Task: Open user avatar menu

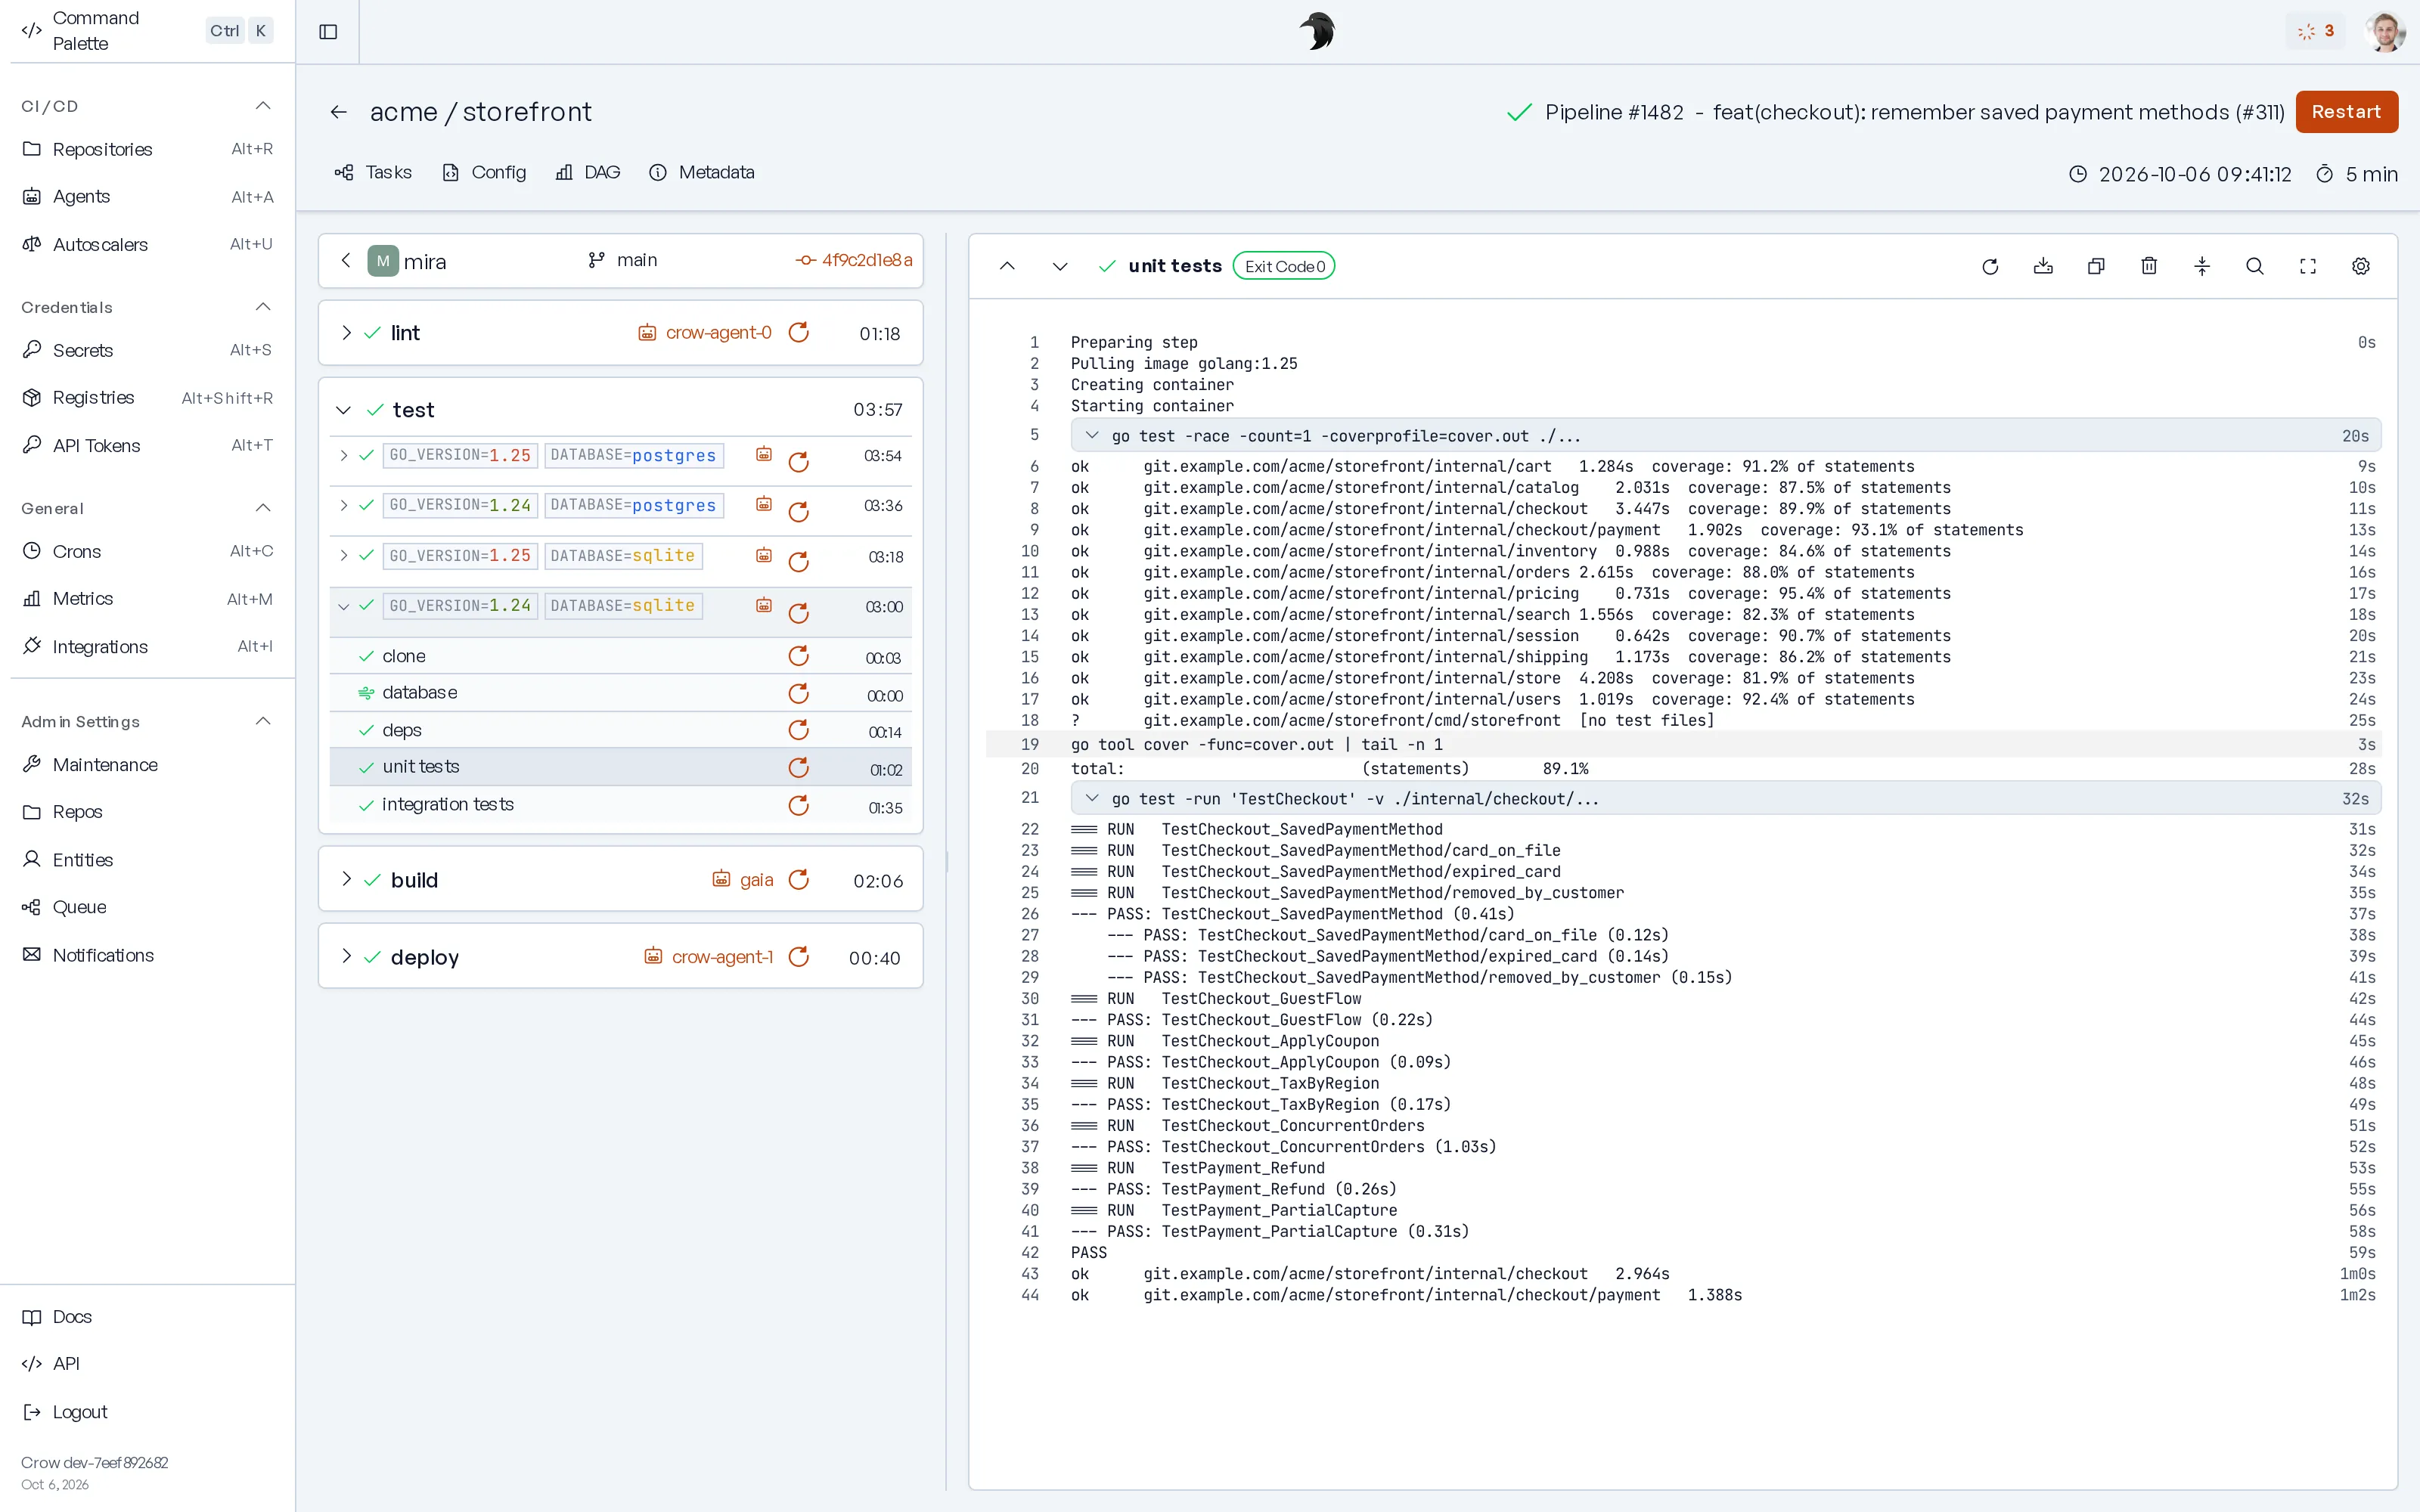Action: click(2386, 32)
